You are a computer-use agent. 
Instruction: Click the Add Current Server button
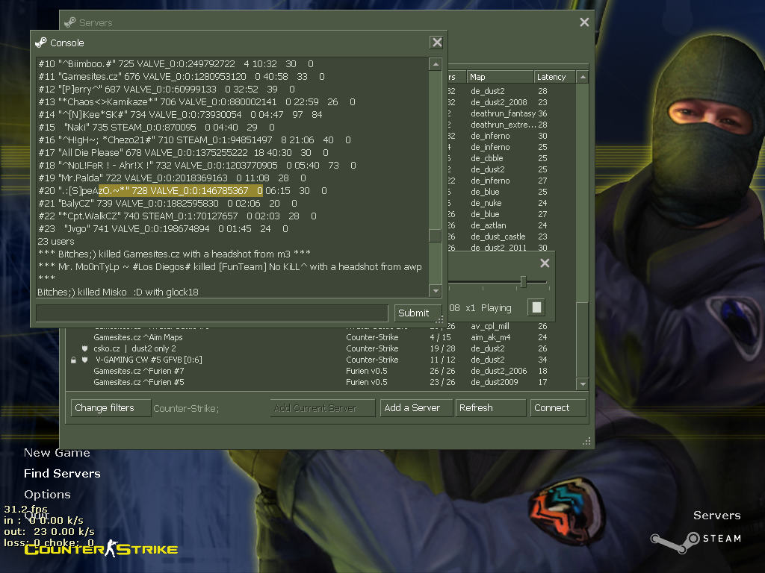(323, 408)
